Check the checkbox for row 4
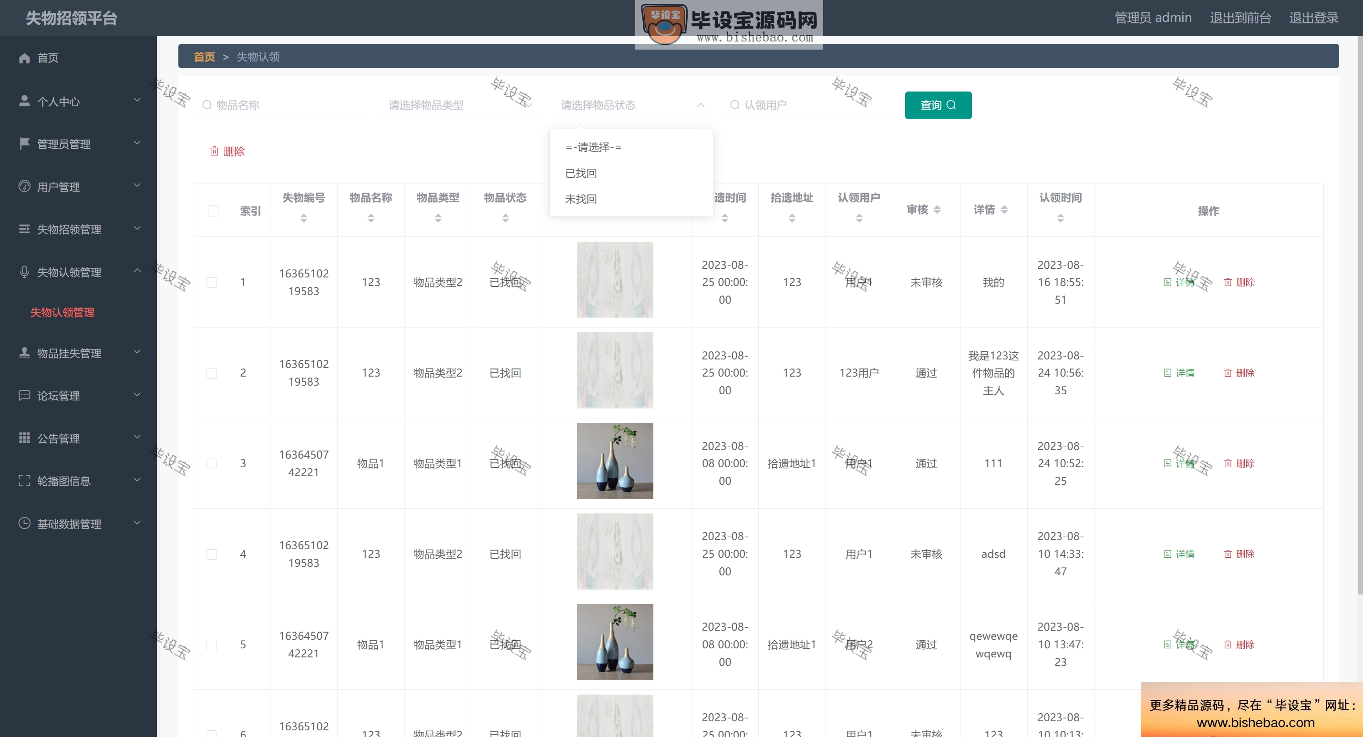Screen dimensions: 1363x737 click(212, 554)
